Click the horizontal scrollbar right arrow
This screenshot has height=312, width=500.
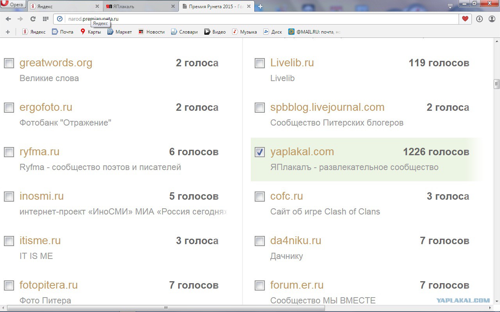[490, 308]
